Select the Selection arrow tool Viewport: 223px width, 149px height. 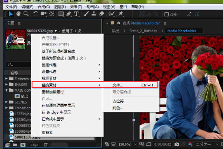tap(11, 14)
